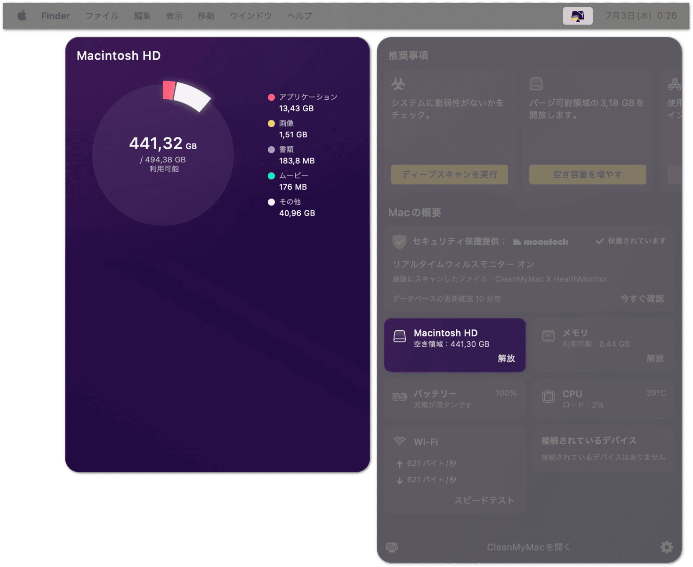Click the ディープスキャンを実行 button
Screen dimensions: 693x567
pos(450,175)
